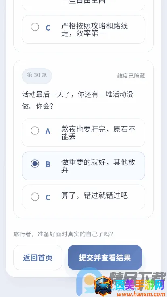The width and height of the screenshot is (167, 297).
Task: Choose answer text 做重要的就好，其他放弃
Action: 98,166
